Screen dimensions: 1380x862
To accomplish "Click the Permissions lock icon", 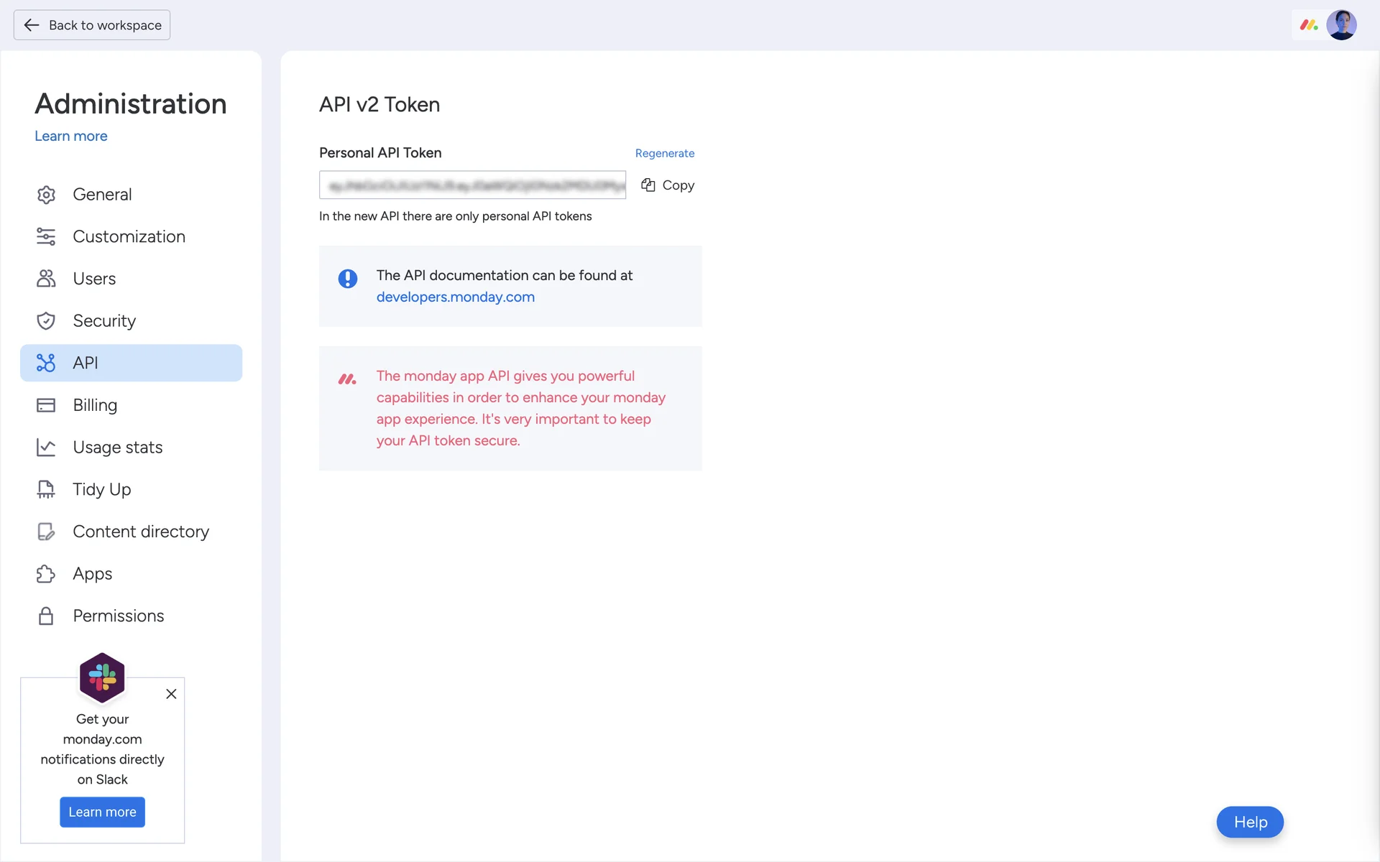I will click(46, 616).
